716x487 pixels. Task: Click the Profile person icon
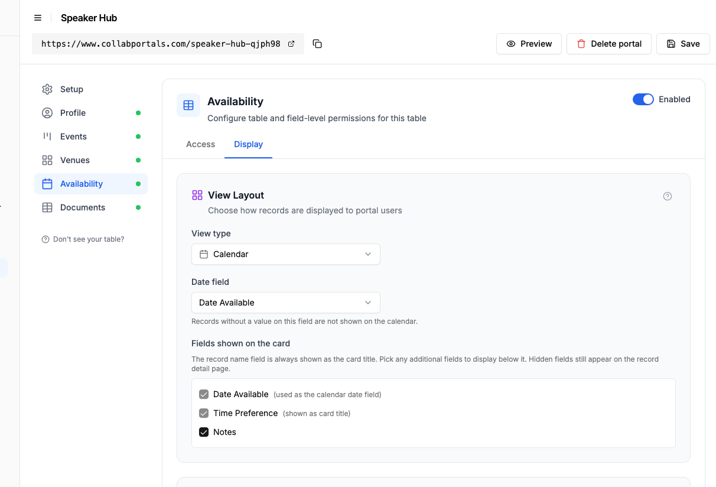click(47, 113)
